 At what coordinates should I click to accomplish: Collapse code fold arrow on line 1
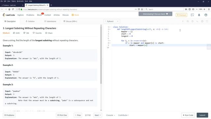tap(110, 27)
